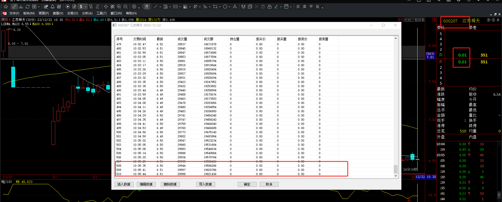The width and height of the screenshot is (502, 202).
Task: Toggle the chain link icon in toolbar
Action: [14, 7]
